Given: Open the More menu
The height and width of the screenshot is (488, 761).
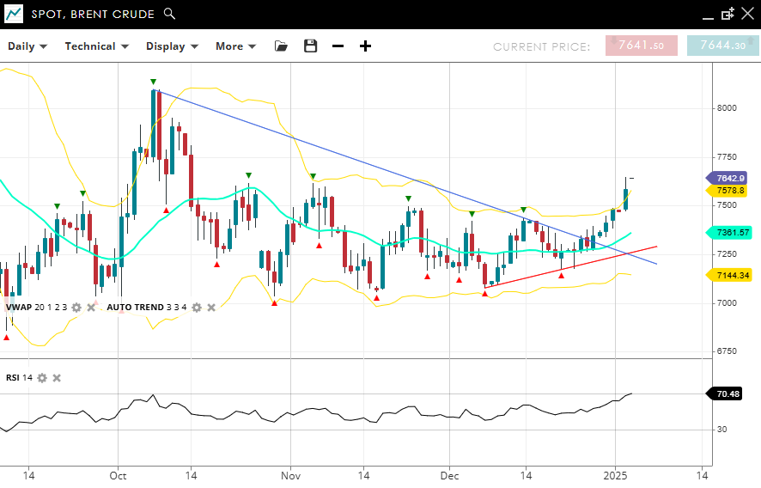Looking at the screenshot, I should pos(235,46).
